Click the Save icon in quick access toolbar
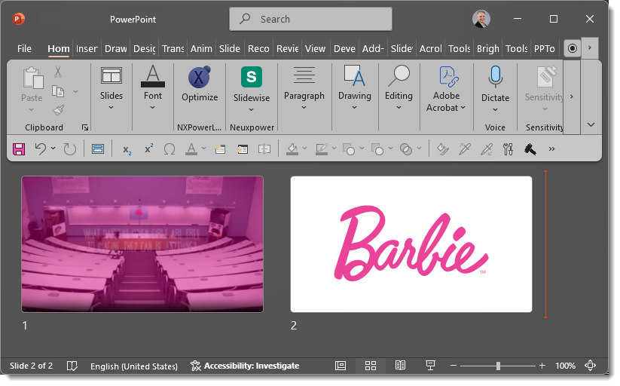 pos(19,149)
